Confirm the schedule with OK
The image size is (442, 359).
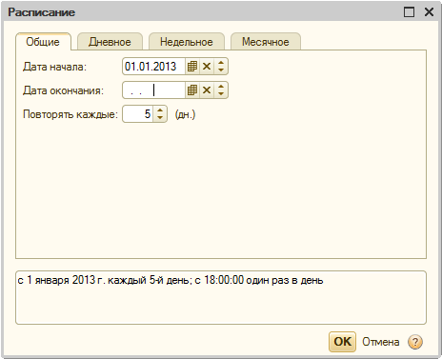pos(342,342)
